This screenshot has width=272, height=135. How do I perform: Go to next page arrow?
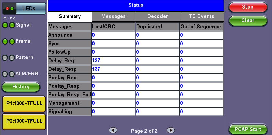171,130
